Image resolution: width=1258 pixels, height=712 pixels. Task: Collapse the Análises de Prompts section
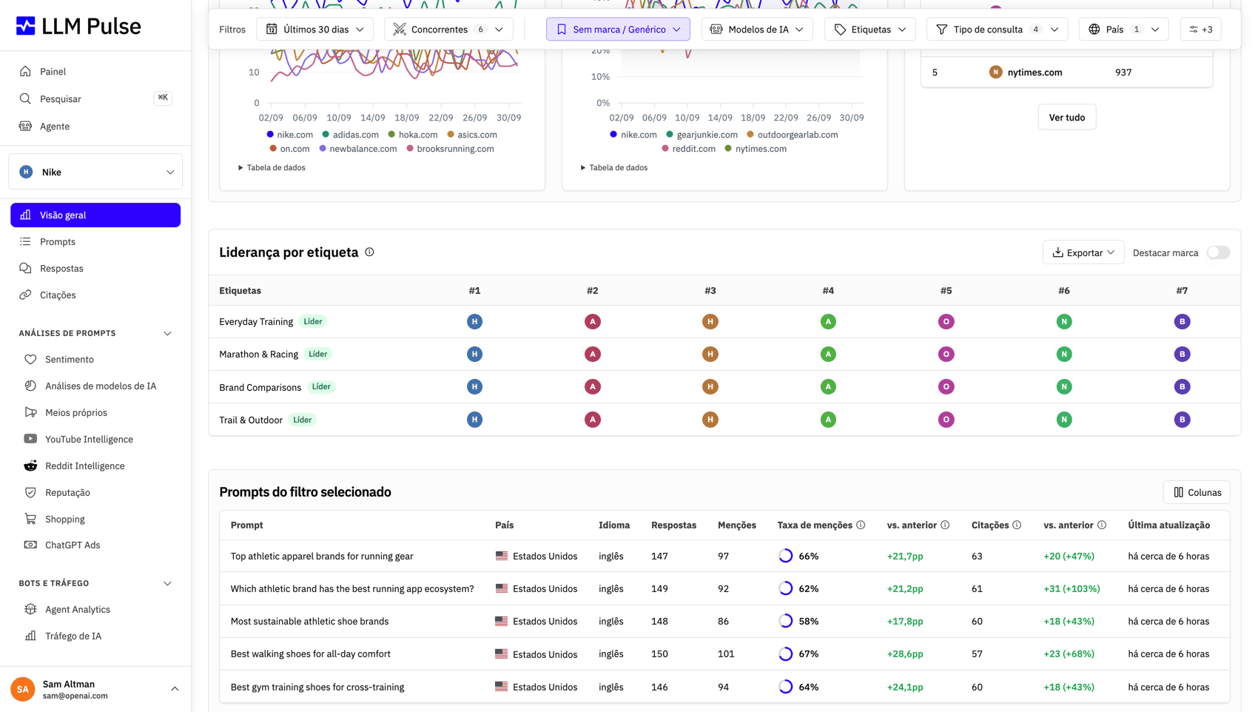pos(167,333)
